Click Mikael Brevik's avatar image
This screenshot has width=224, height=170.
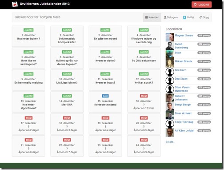170,63
